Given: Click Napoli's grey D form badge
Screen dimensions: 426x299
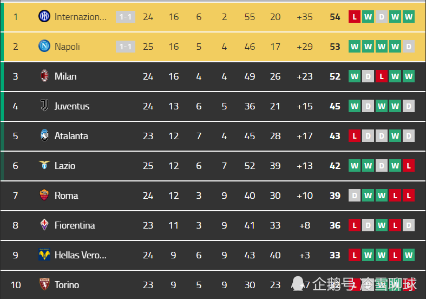Looking at the screenshot, I should click(x=409, y=47).
